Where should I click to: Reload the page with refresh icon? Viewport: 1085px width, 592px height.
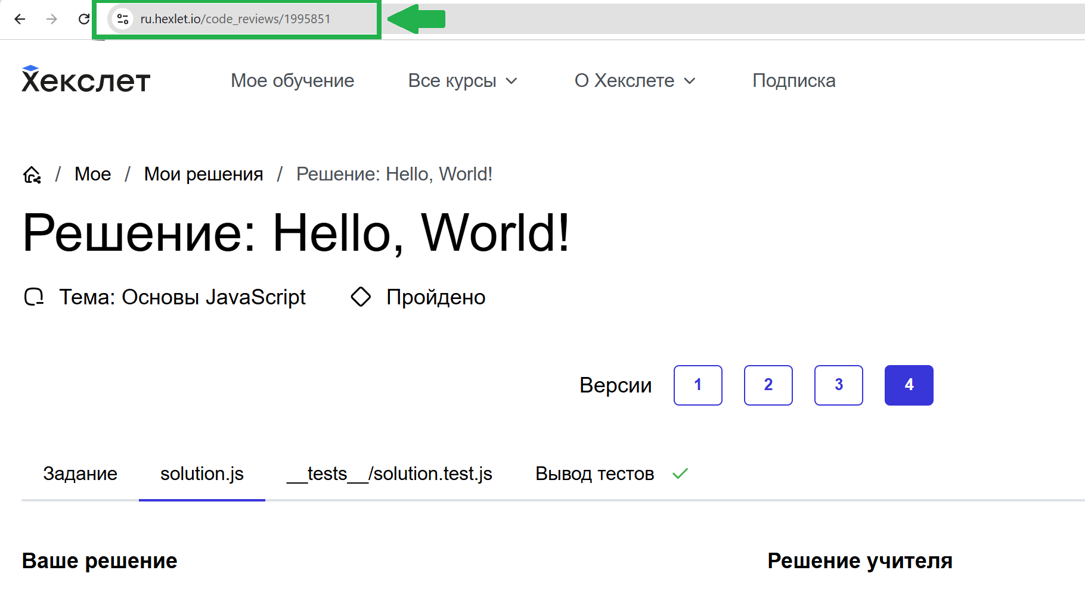[84, 19]
